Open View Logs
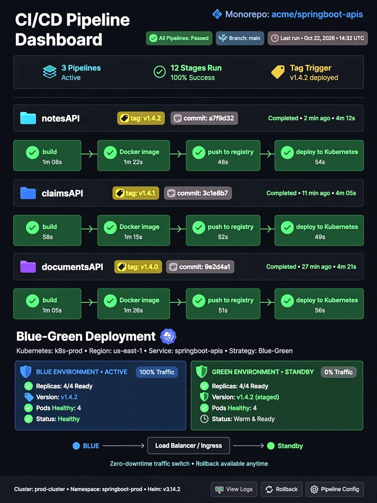 (234, 489)
